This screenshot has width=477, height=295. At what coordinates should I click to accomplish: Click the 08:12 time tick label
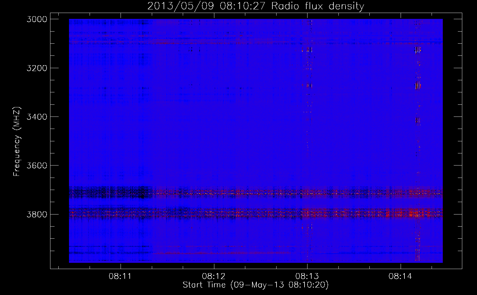(x=214, y=276)
